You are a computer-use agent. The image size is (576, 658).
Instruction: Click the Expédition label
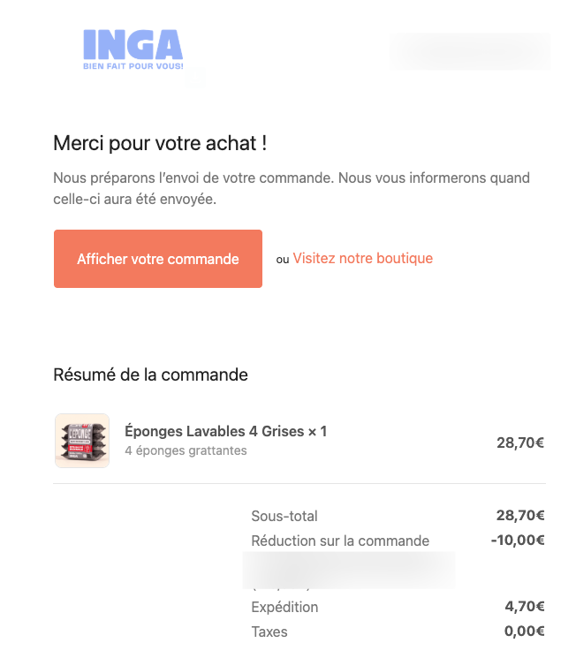(284, 607)
